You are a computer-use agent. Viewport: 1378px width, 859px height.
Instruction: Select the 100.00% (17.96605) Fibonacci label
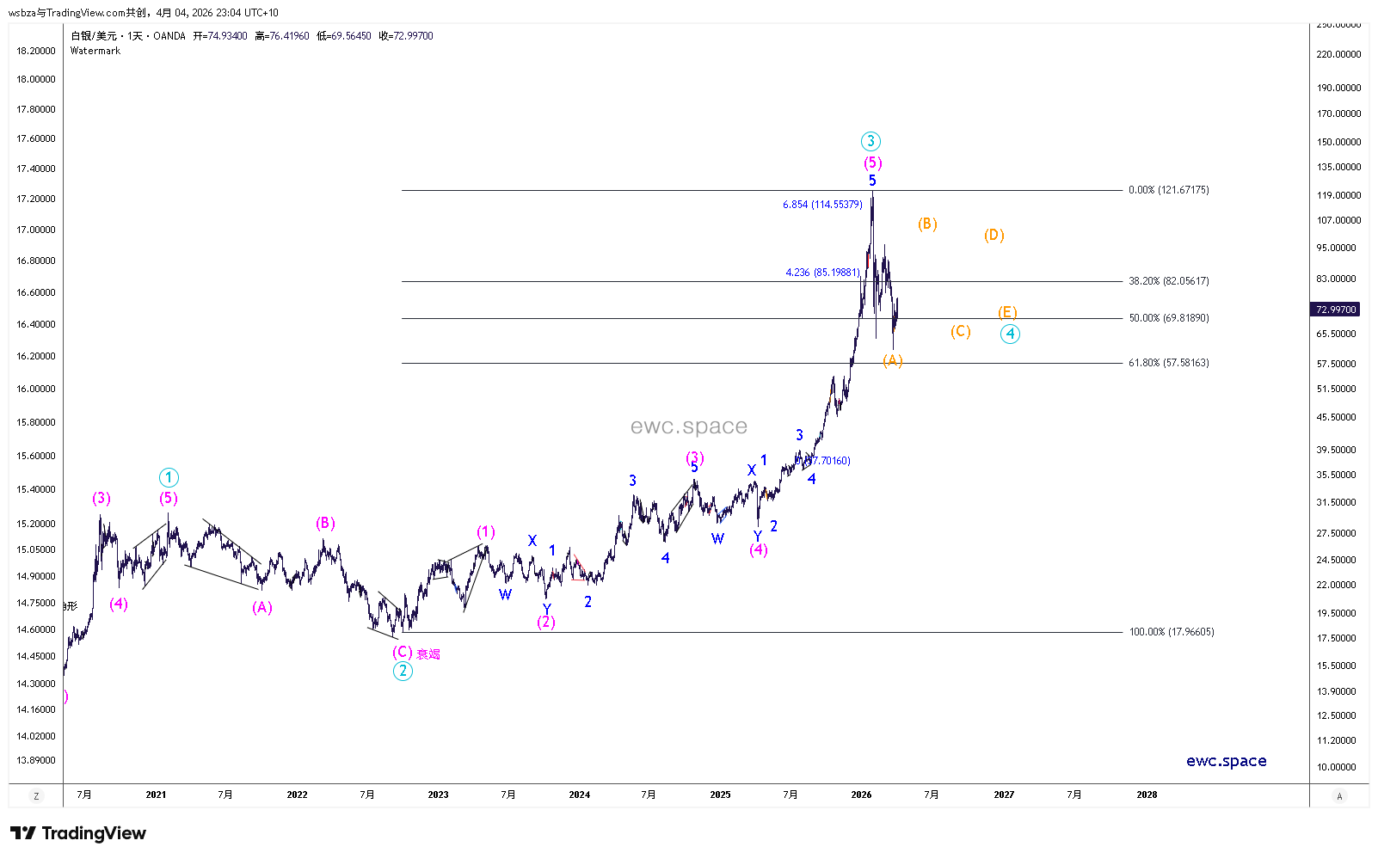click(x=1171, y=632)
